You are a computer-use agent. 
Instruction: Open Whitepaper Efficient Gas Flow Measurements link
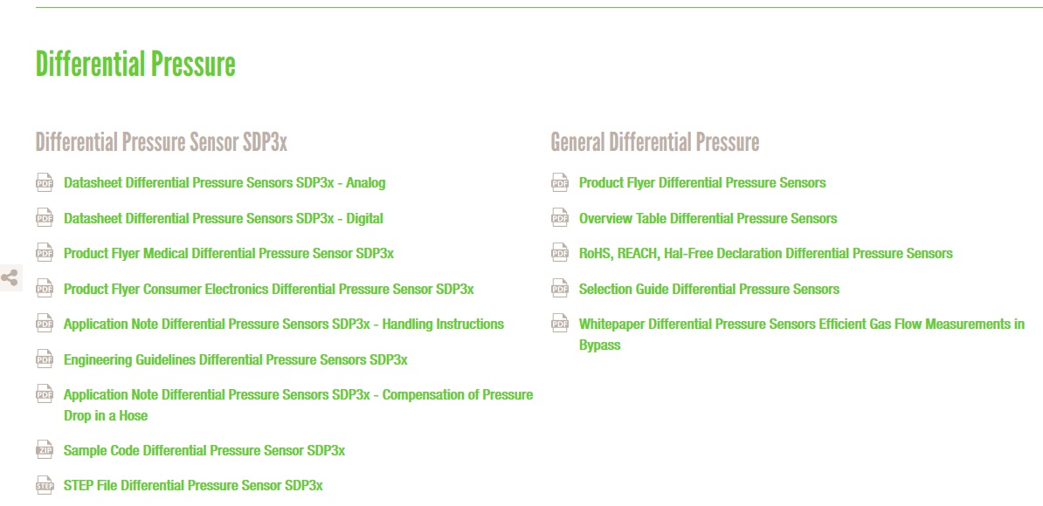tap(802, 325)
